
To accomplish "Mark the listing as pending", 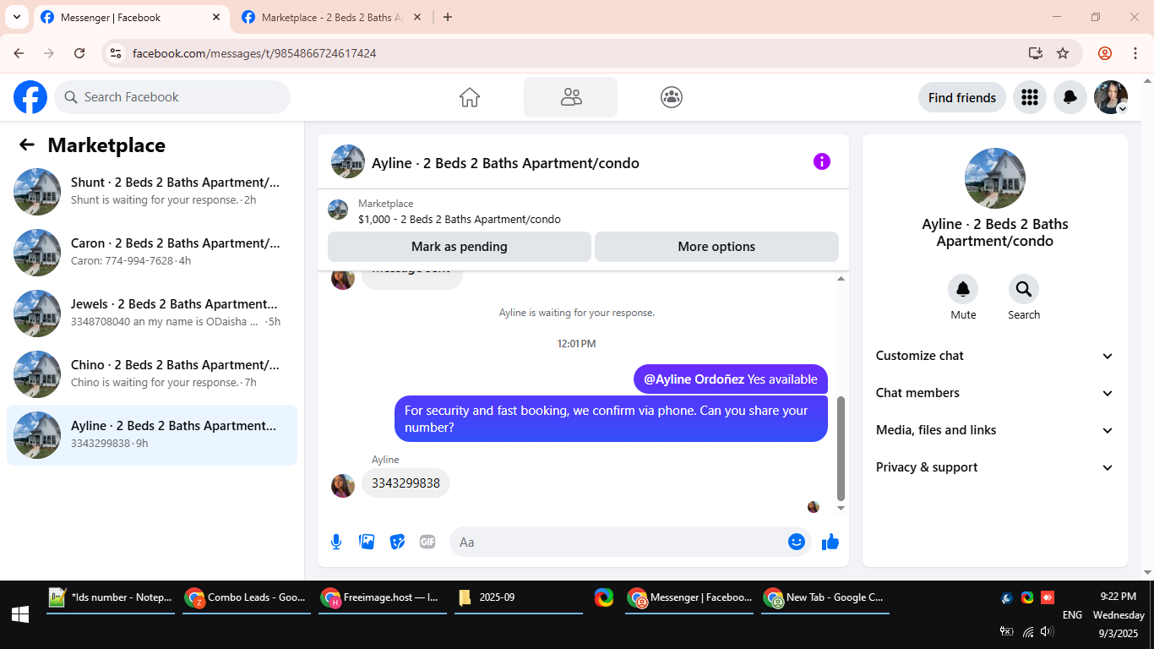I will coord(460,247).
